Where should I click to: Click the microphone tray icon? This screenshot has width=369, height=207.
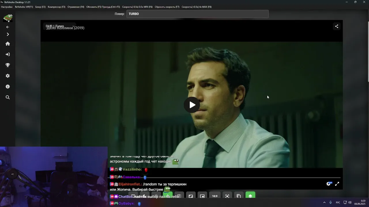[x=331, y=202]
